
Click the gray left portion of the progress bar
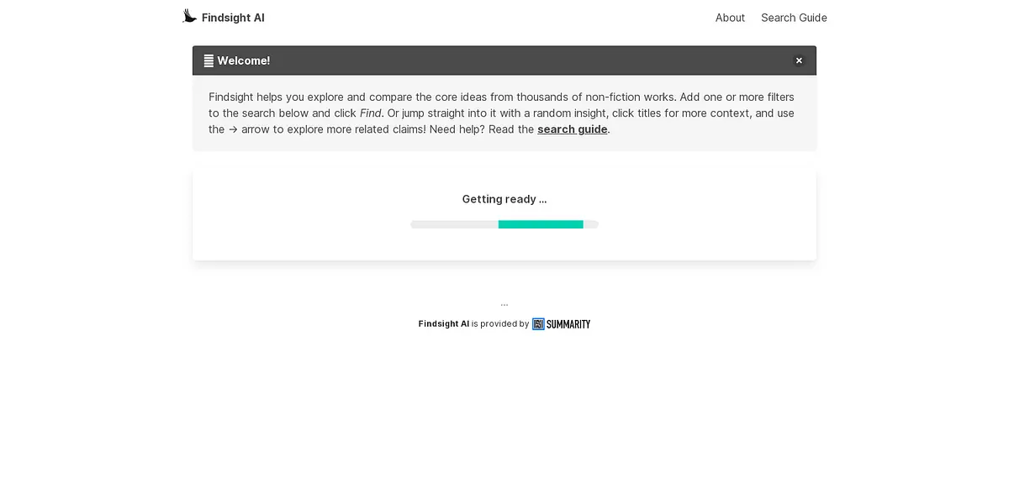coord(454,224)
